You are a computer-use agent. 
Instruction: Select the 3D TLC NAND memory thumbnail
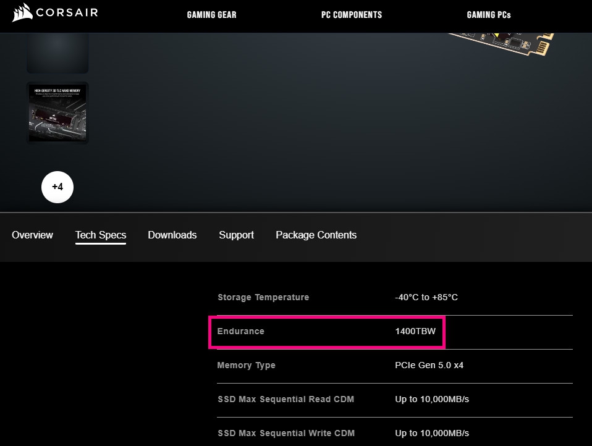coord(57,113)
